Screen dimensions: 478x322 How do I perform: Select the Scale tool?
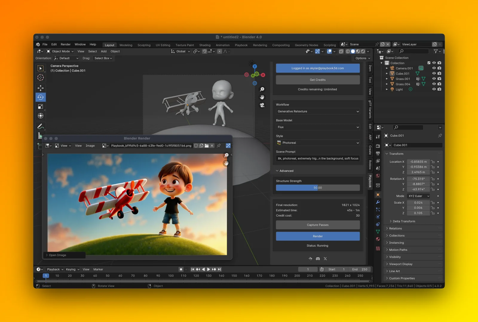[x=41, y=106]
